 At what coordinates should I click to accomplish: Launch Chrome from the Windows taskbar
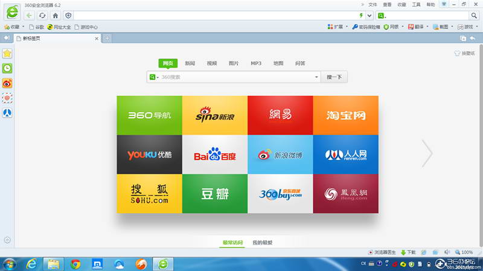[75, 264]
